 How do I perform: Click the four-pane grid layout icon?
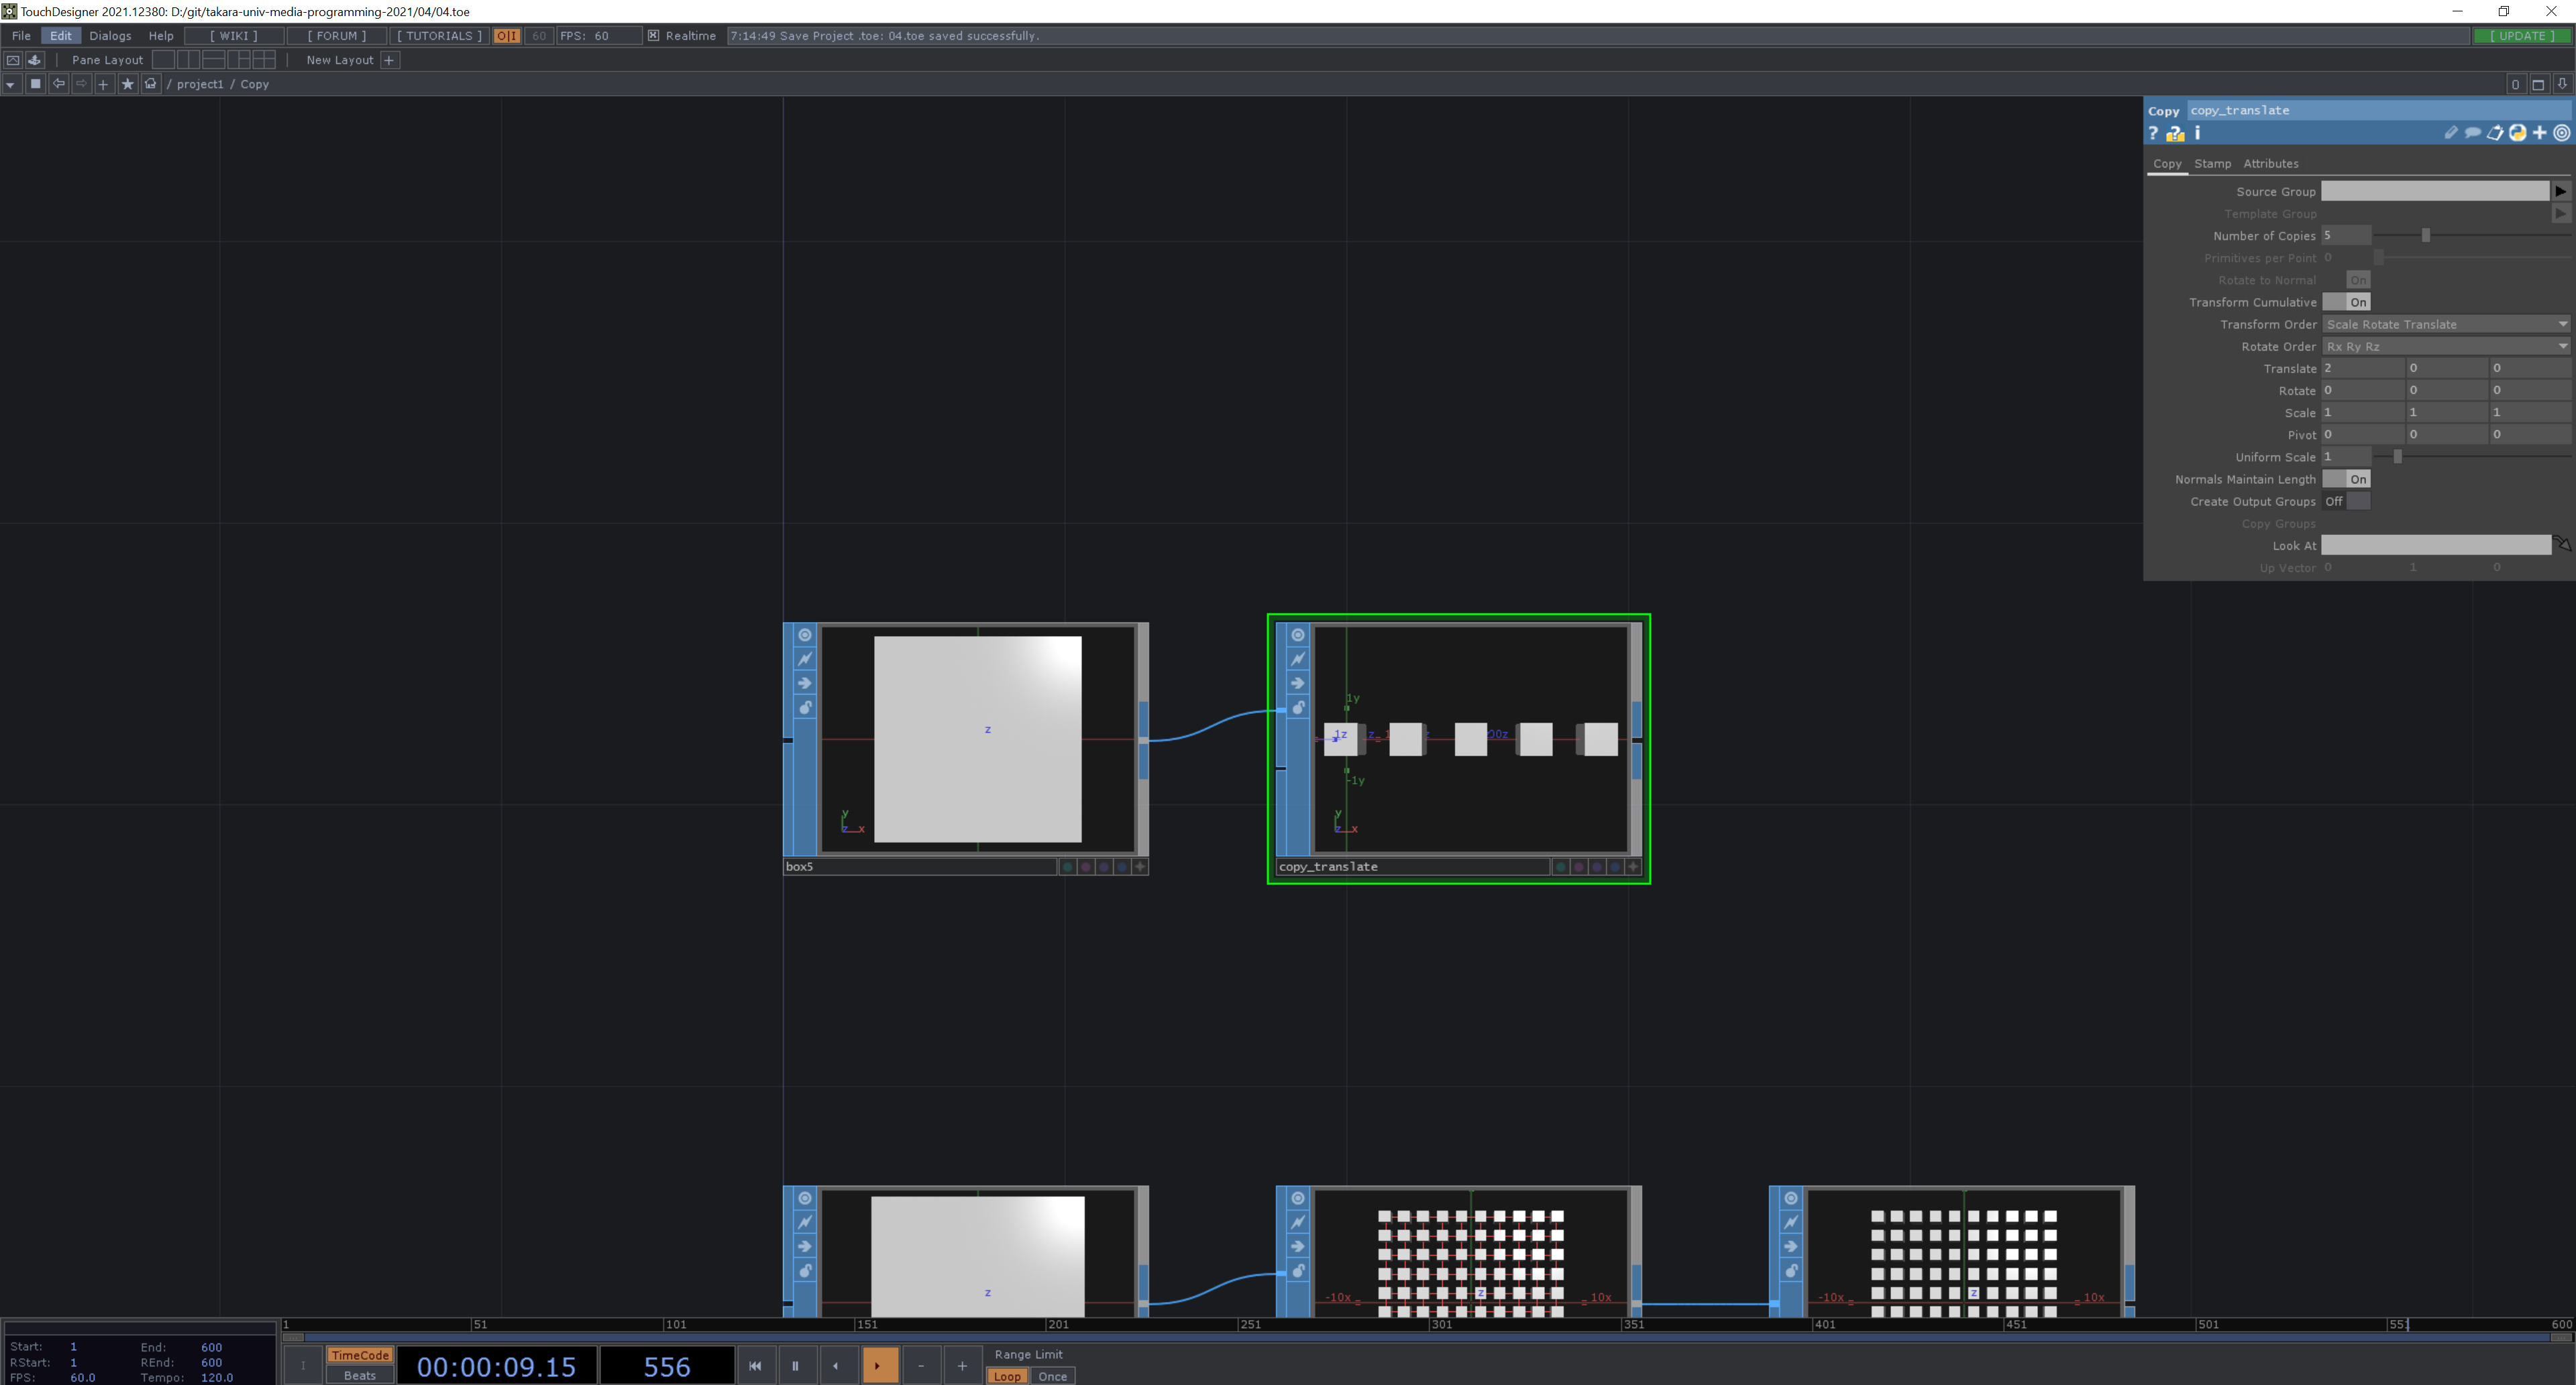[x=264, y=60]
